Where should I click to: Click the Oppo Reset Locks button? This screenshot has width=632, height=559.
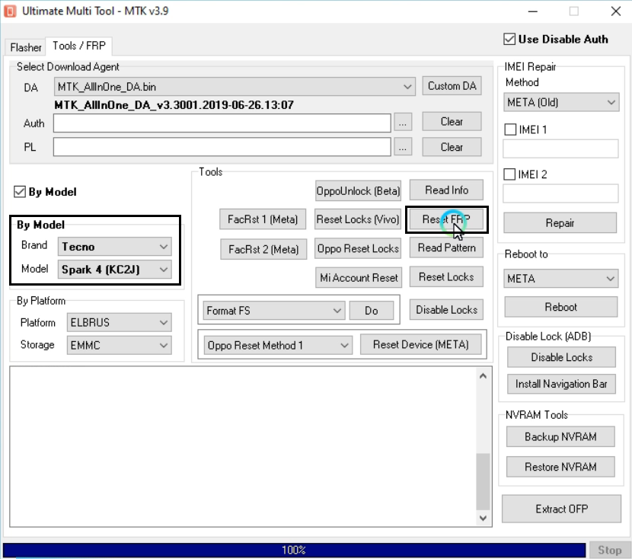coord(358,248)
